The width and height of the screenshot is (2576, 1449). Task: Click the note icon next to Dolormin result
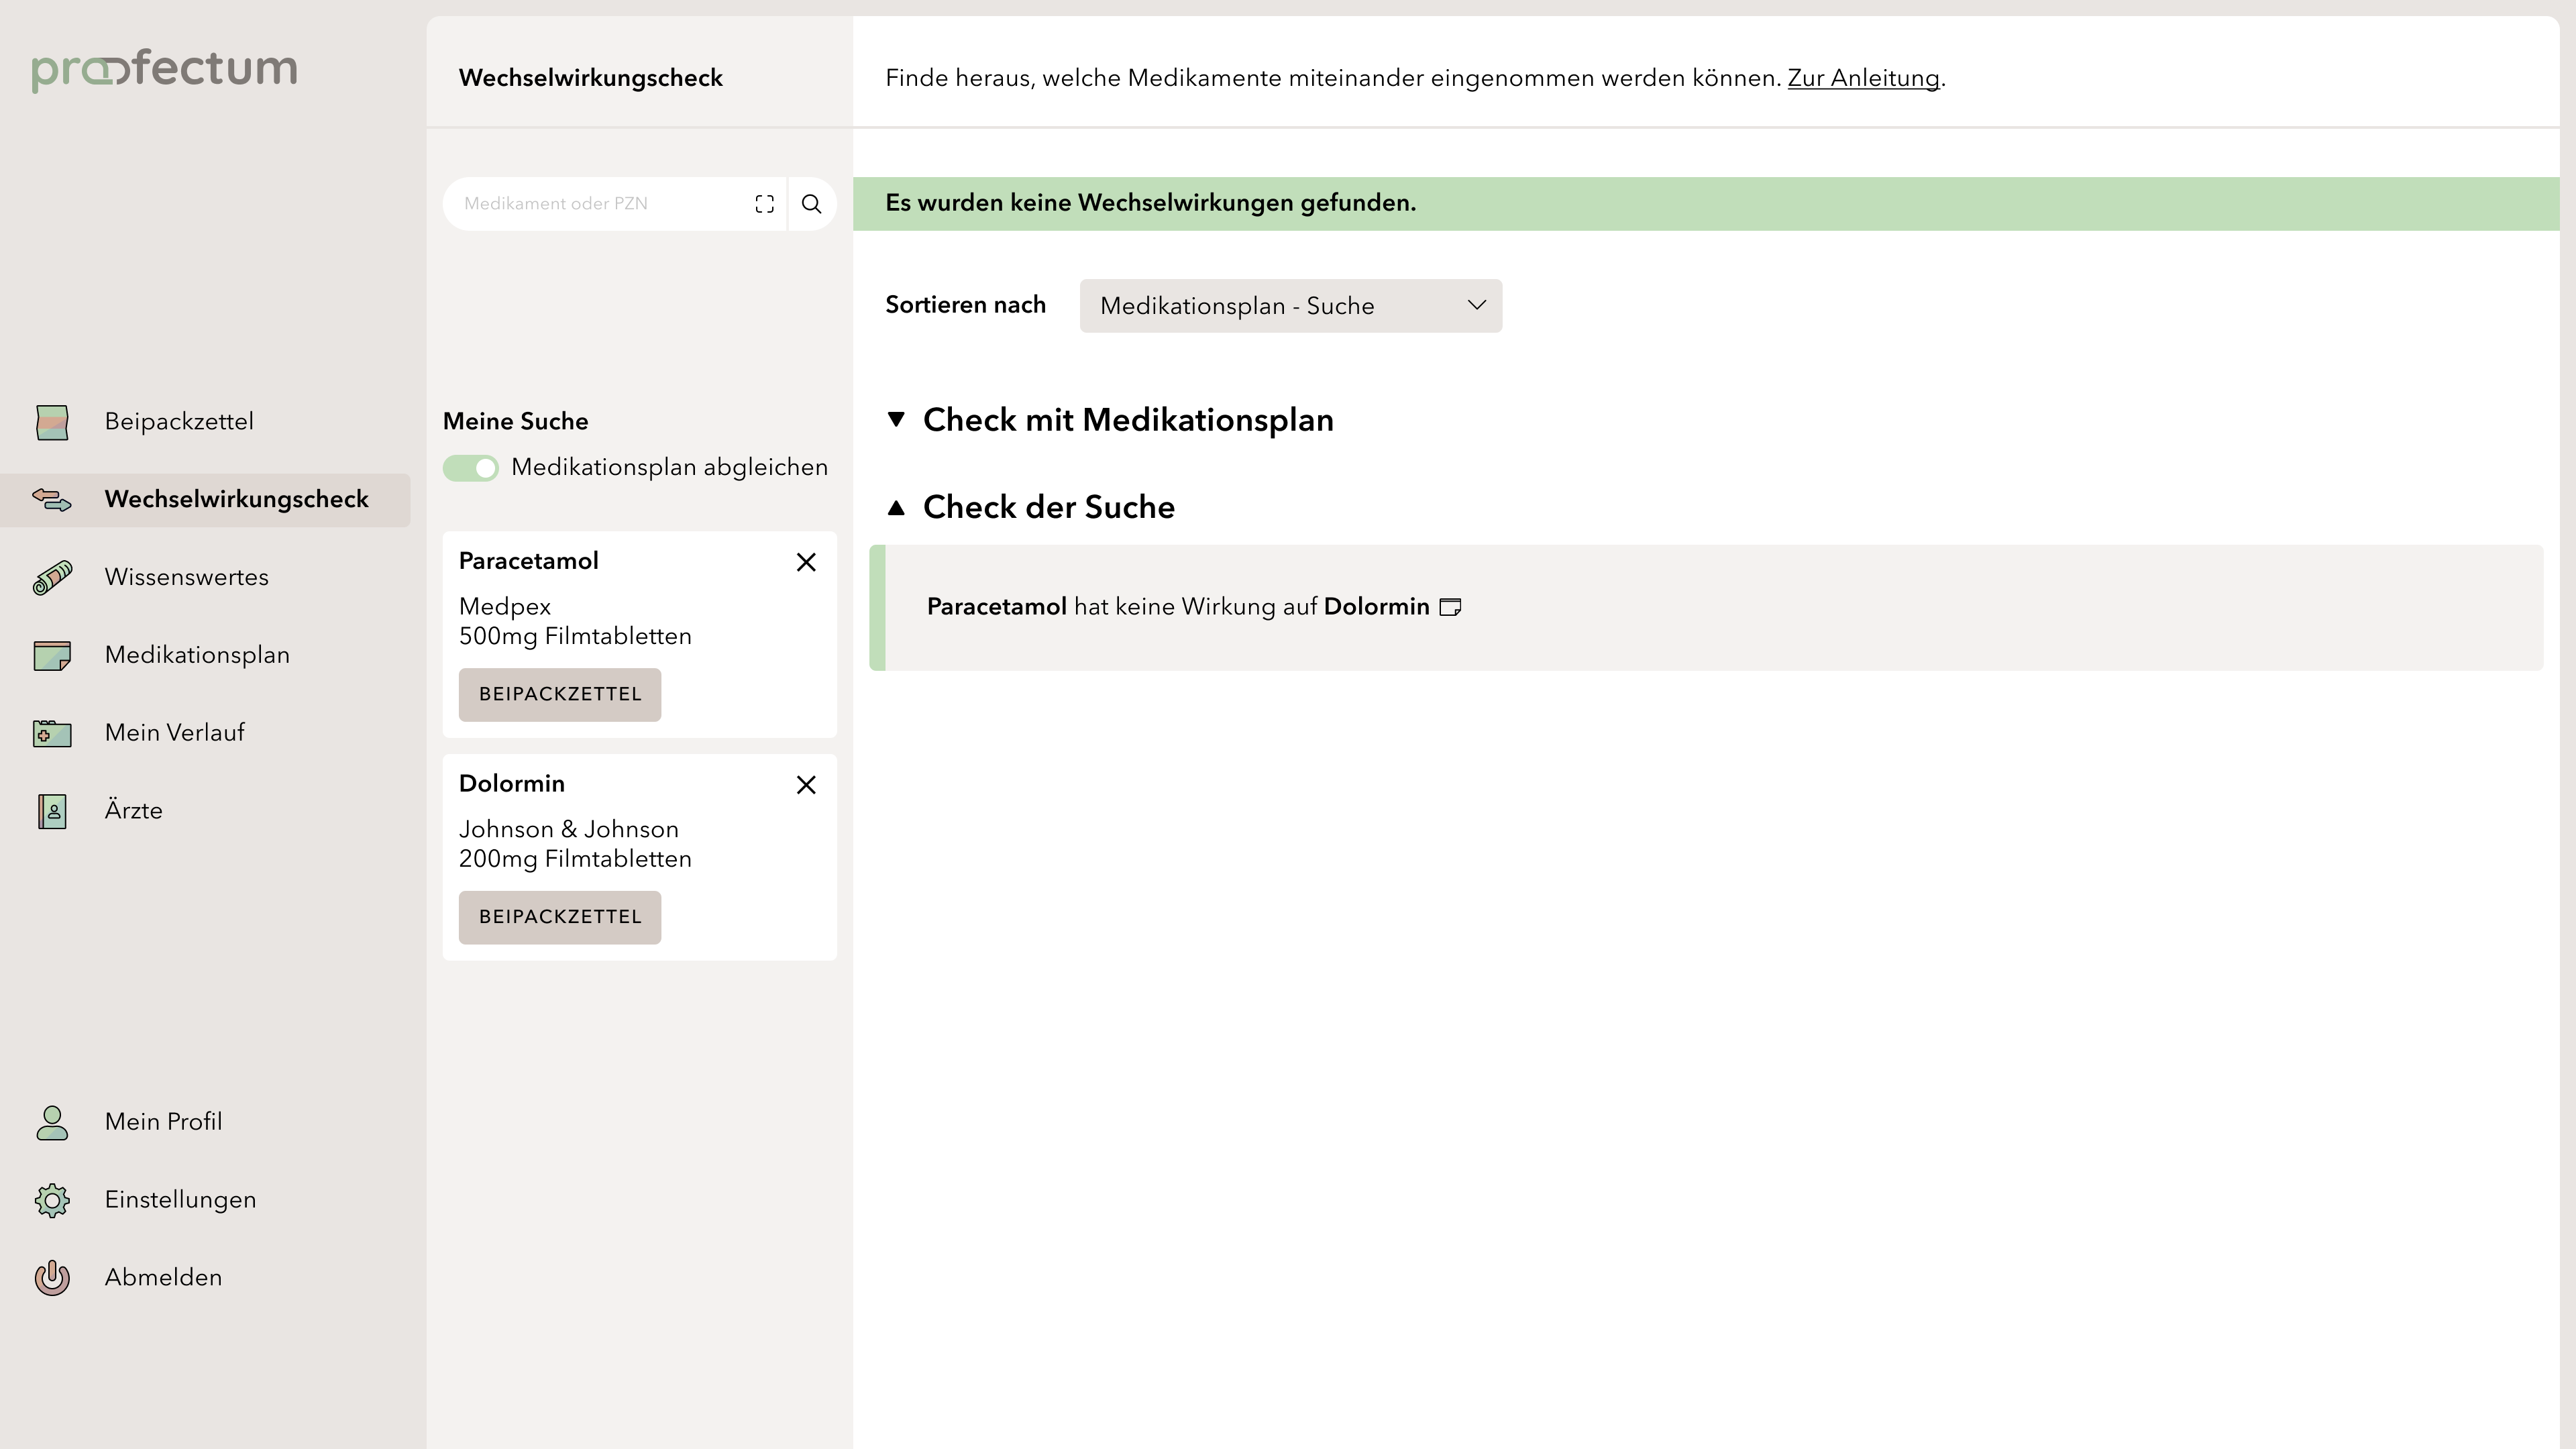click(1450, 607)
